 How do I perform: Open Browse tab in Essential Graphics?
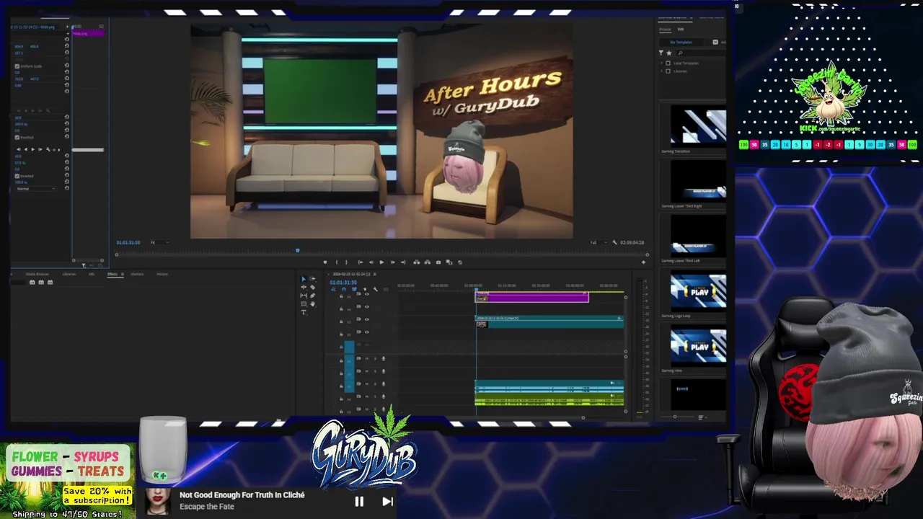click(x=666, y=30)
